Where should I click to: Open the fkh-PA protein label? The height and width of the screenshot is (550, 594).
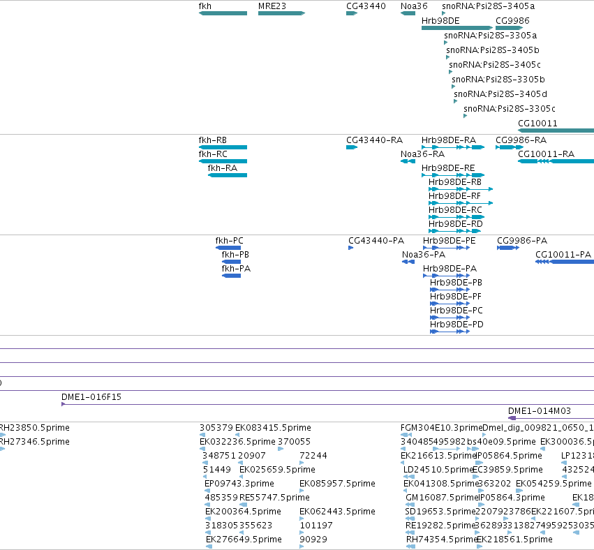coord(236,269)
